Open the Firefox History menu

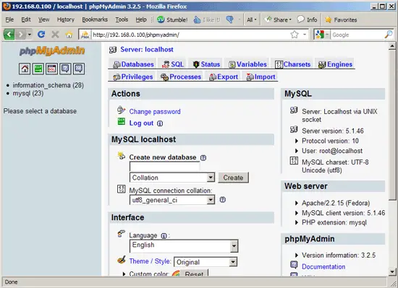pyautogui.click(x=65, y=19)
